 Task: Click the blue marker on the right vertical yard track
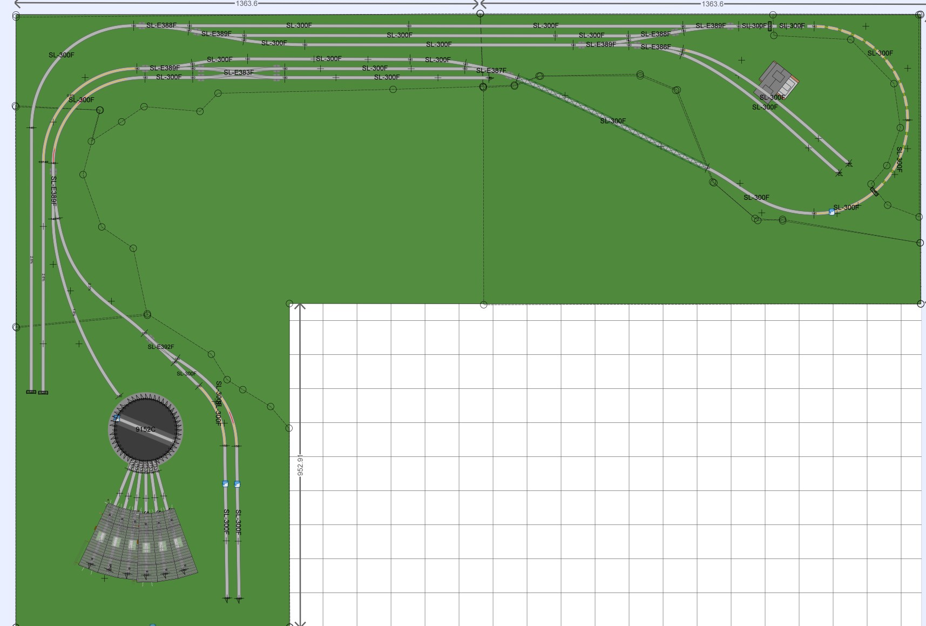(x=237, y=484)
